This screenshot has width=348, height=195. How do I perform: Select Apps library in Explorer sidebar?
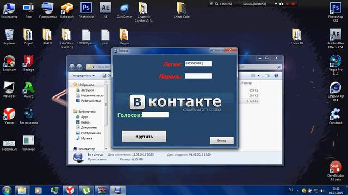point(82,117)
